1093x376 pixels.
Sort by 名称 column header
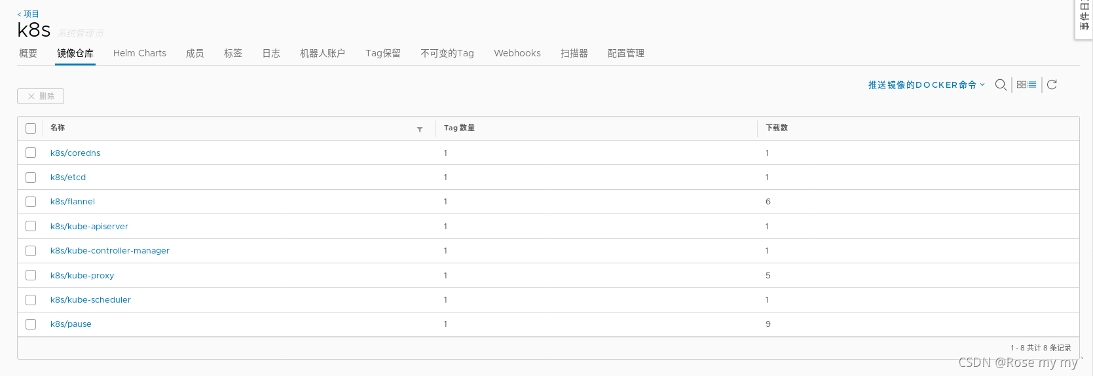(58, 128)
